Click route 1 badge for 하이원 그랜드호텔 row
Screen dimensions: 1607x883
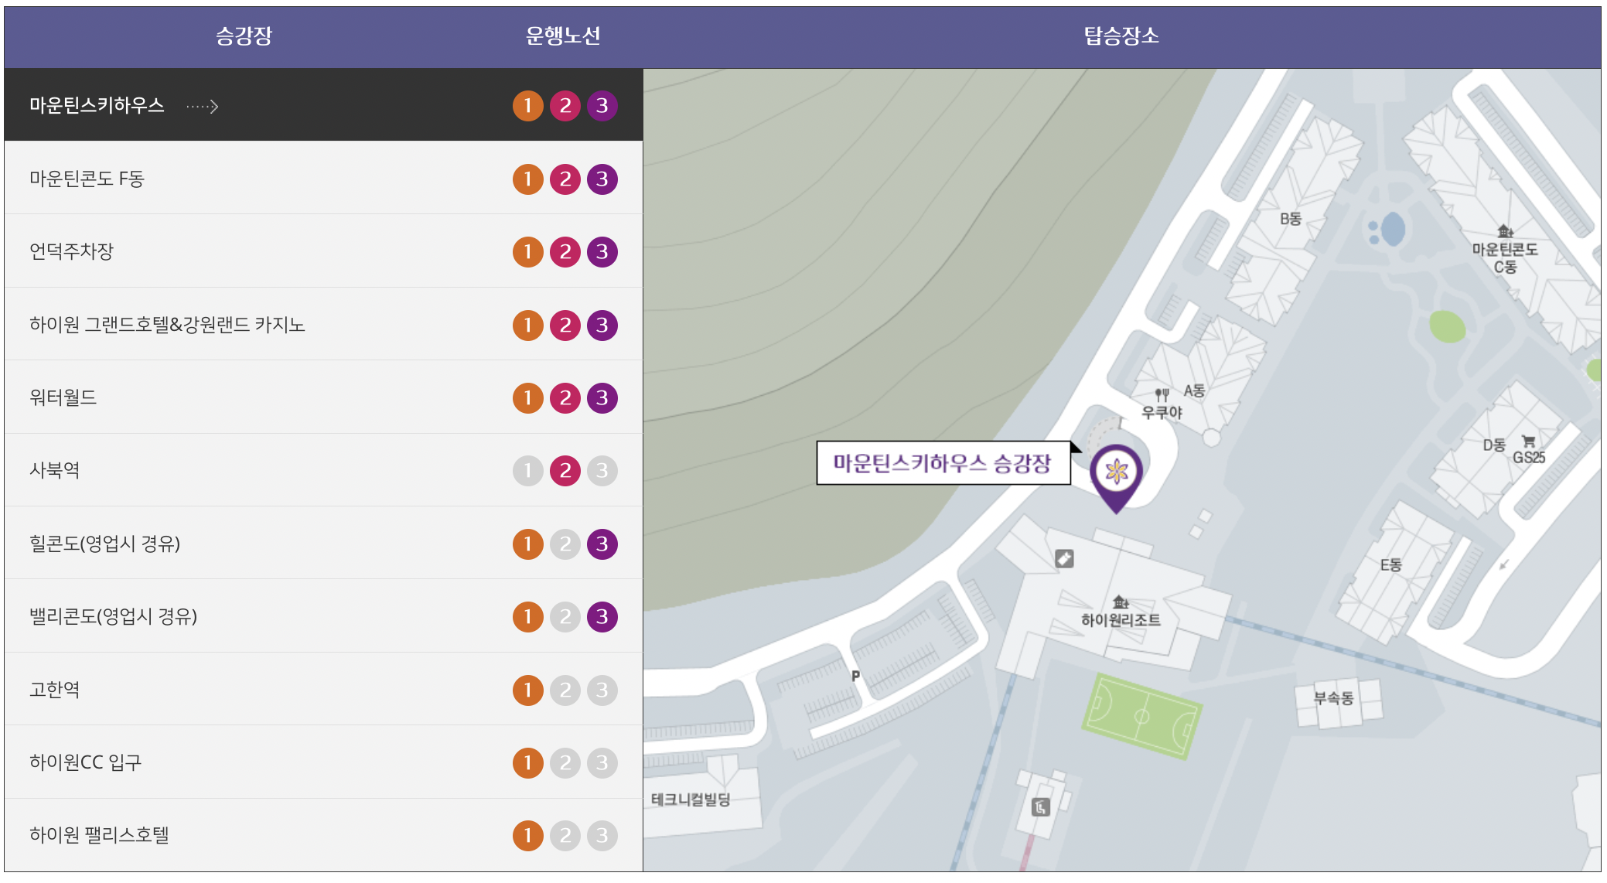[x=528, y=326]
